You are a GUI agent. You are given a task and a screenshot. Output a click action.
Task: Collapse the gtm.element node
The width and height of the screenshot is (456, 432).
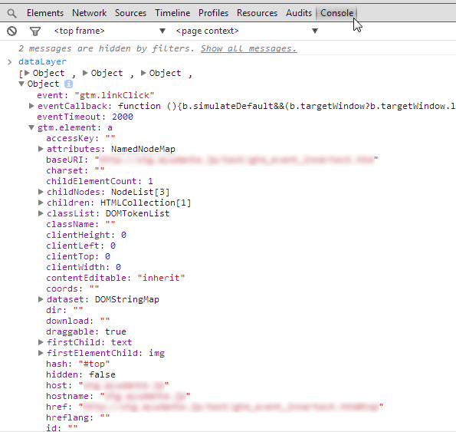click(x=31, y=127)
